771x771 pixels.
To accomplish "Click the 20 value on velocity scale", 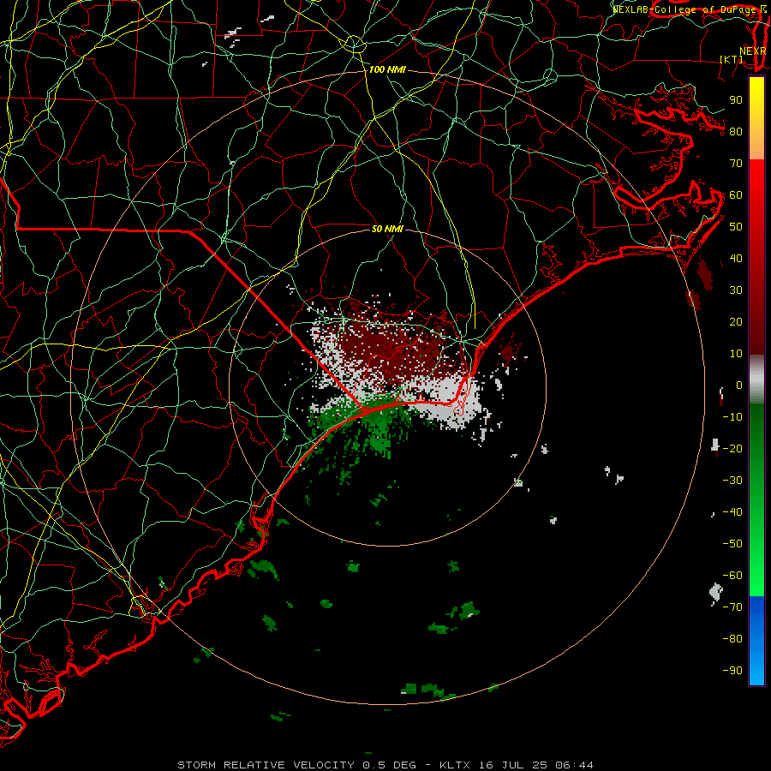I will pyautogui.click(x=736, y=321).
